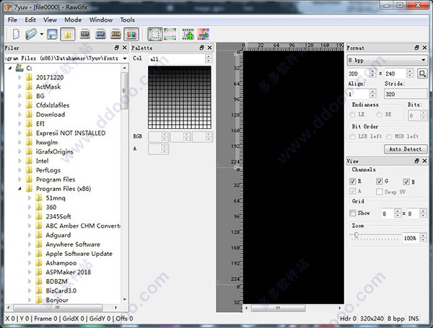Click the Save floppy disk icon
Screen dimensions: 433x328
coord(52,34)
